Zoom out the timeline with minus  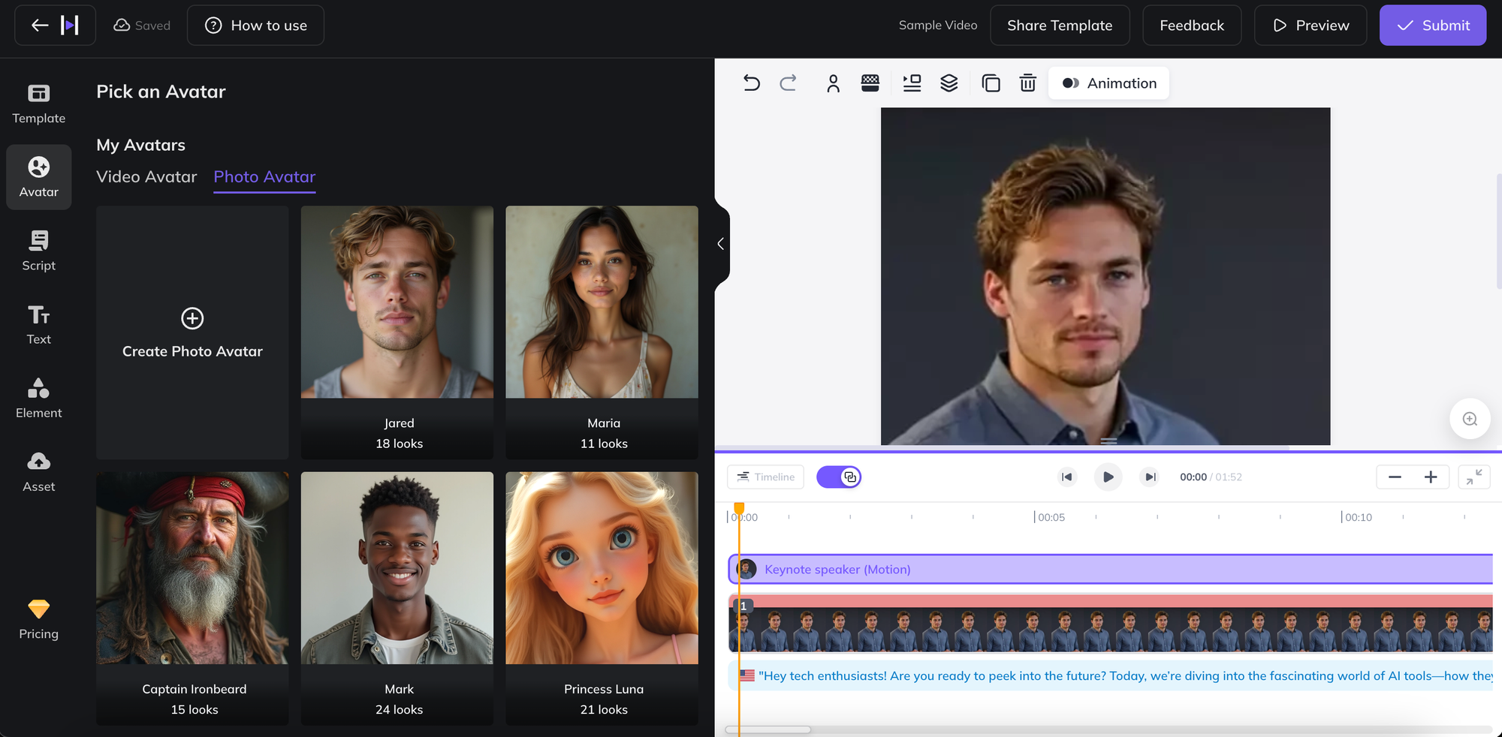[1395, 477]
